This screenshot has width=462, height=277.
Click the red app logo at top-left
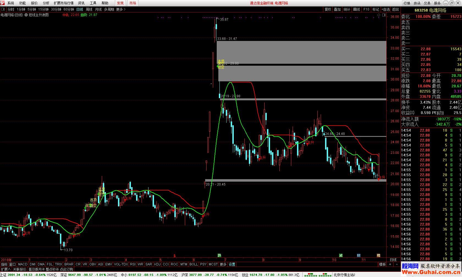(2, 3)
